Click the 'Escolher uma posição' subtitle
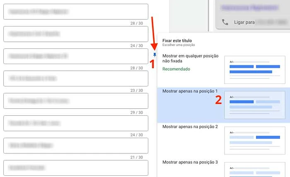This screenshot has width=290, height=177. click(x=179, y=45)
